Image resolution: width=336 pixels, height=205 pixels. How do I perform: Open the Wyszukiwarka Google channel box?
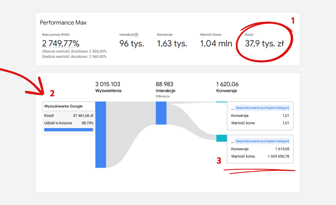tap(68, 106)
